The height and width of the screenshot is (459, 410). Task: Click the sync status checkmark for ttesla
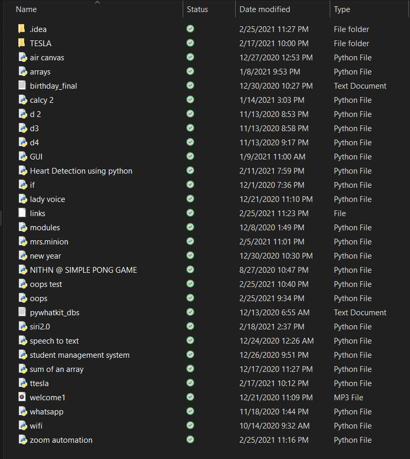pyautogui.click(x=191, y=383)
